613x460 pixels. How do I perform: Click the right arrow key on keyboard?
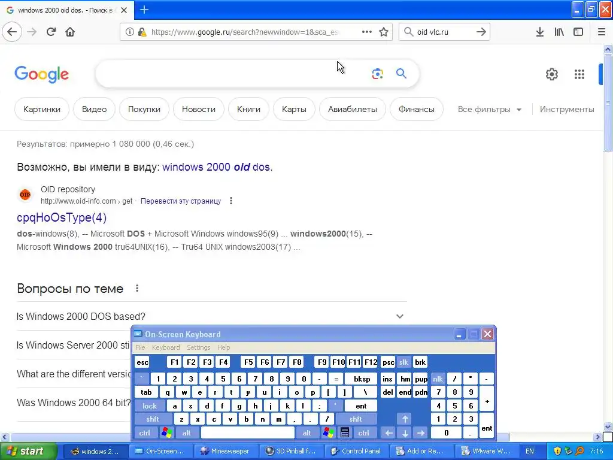[421, 432]
